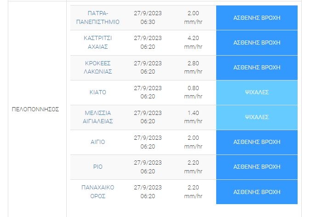
Task: Click ΑΣΘΕΝΗΣ ΒΡΟΧΗ status for ΠΑΝΑΧΑΙΚΟ ΟΡΟΣ
Action: (257, 191)
